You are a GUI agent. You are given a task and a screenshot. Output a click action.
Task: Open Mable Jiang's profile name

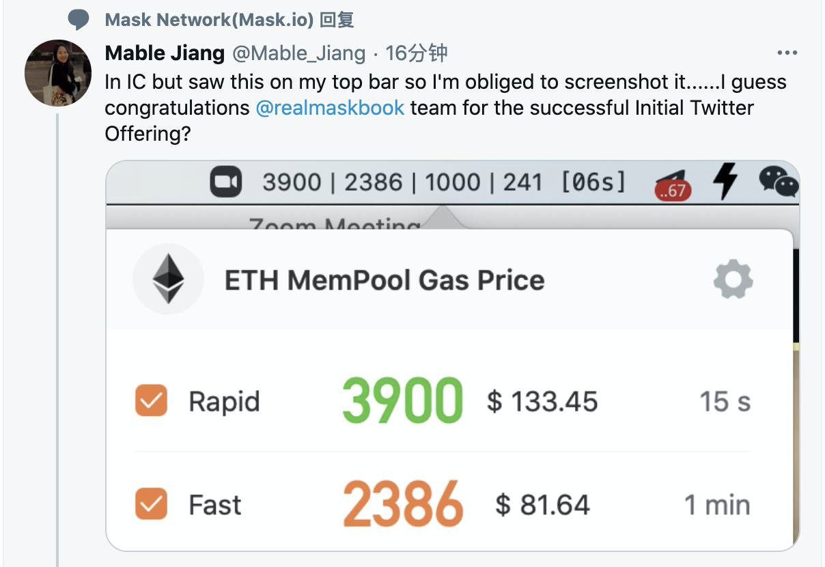[x=165, y=53]
